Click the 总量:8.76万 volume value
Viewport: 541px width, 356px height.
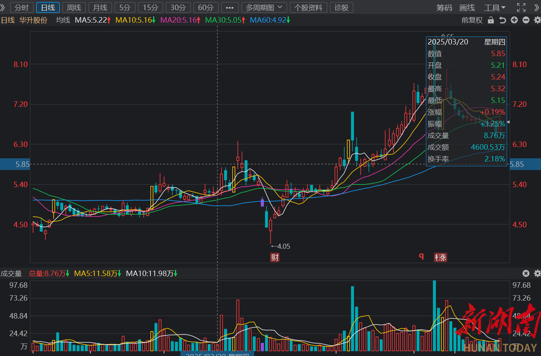tap(49, 274)
